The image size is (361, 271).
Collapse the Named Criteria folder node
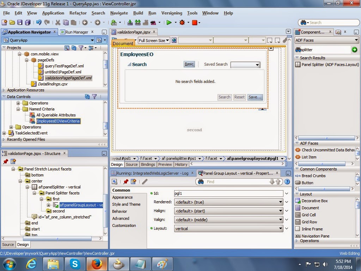pyautogui.click(x=18, y=109)
